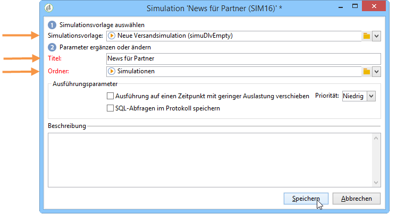
Task: Close the Simulation dialog window
Action: (374, 6)
